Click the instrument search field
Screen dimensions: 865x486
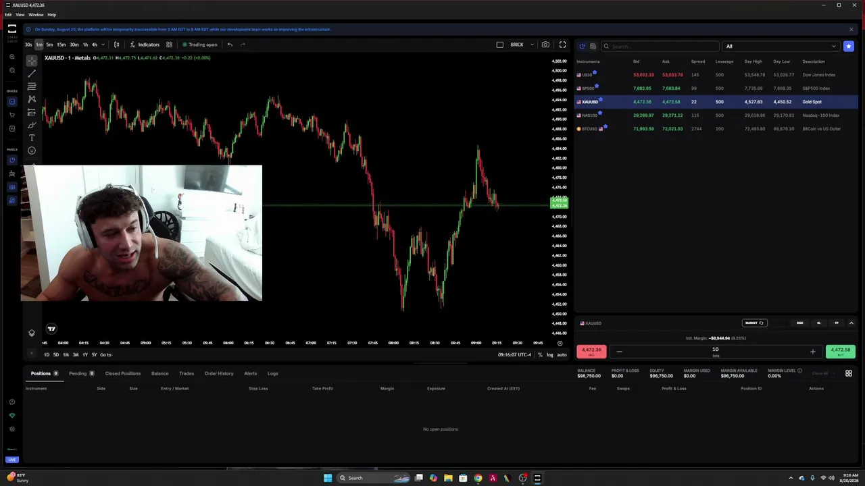pyautogui.click(x=659, y=46)
